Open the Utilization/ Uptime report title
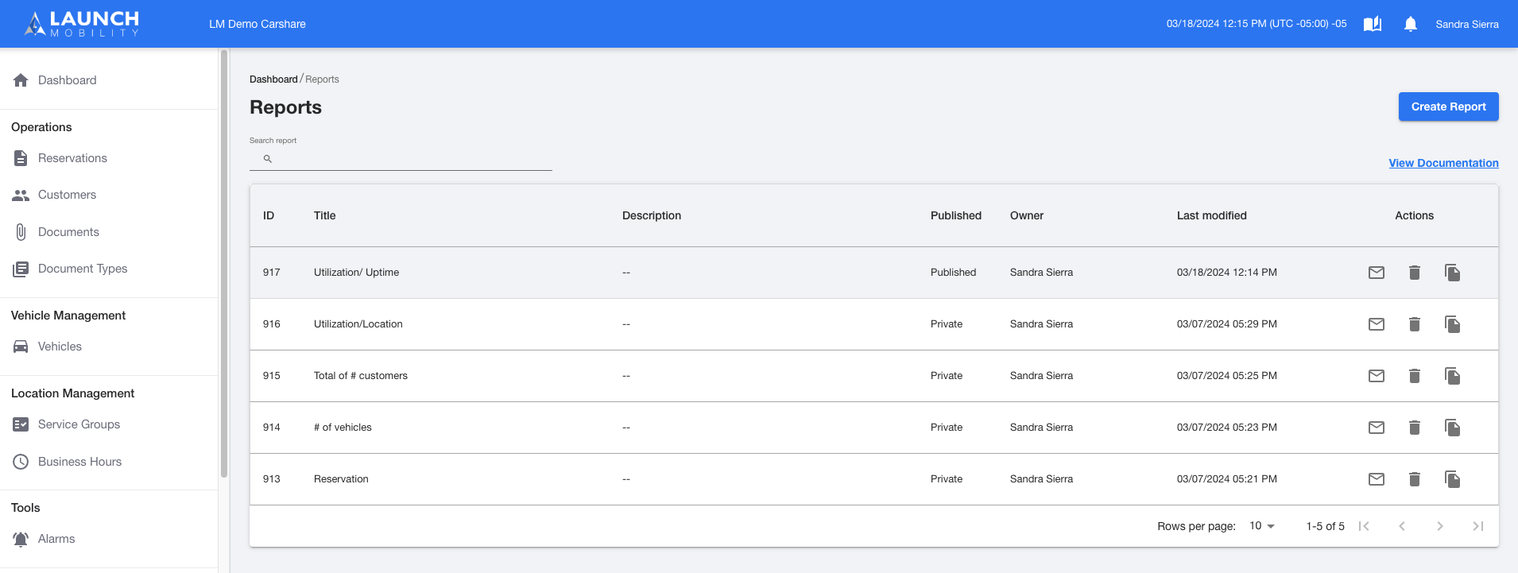Viewport: 1518px width, 573px height. pyautogui.click(x=356, y=273)
